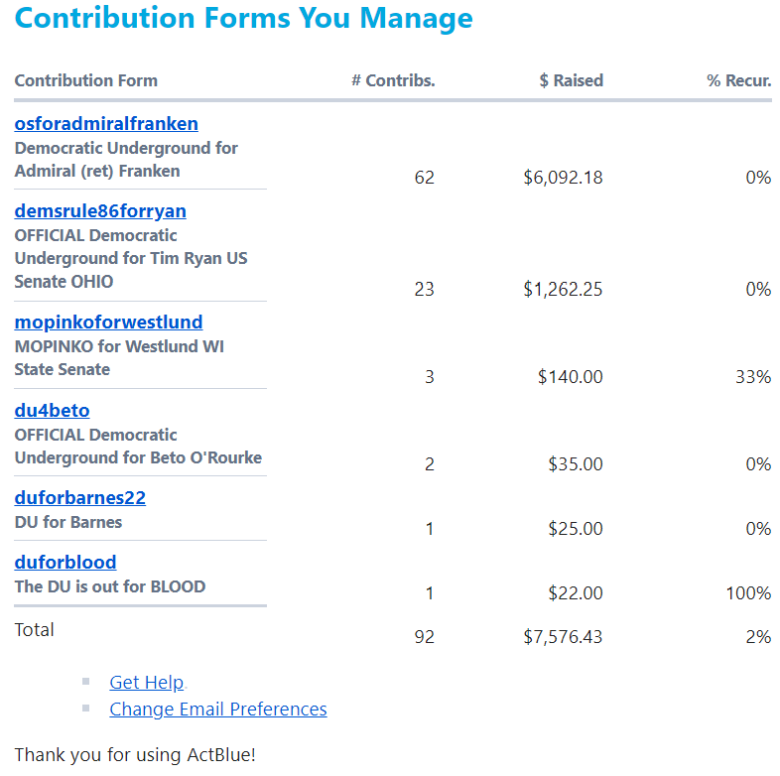This screenshot has height=776, width=780.
Task: Open the duforblood contribution form
Action: (x=65, y=563)
